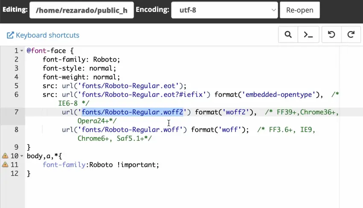This screenshot has width=363, height=208.
Task: Click the undo arrow icon
Action: tap(331, 35)
